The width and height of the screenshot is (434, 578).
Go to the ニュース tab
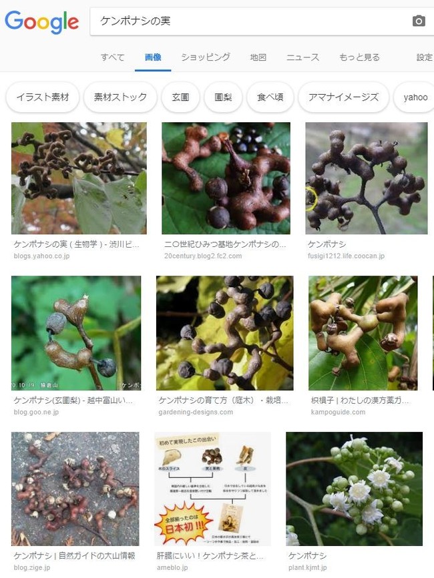tap(302, 57)
